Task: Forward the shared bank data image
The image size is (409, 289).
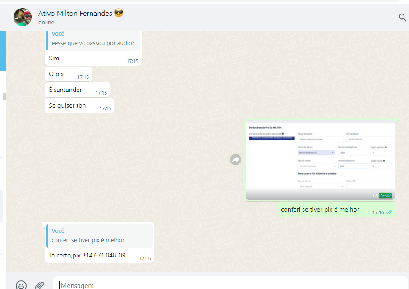Action: (x=235, y=159)
